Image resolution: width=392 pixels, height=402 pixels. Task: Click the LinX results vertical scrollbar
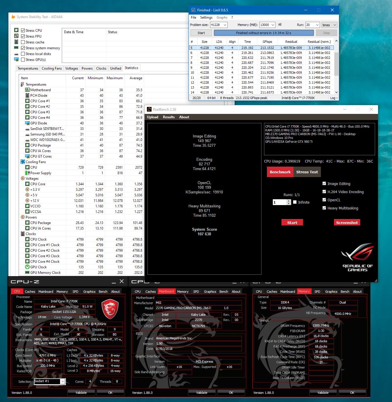point(336,64)
